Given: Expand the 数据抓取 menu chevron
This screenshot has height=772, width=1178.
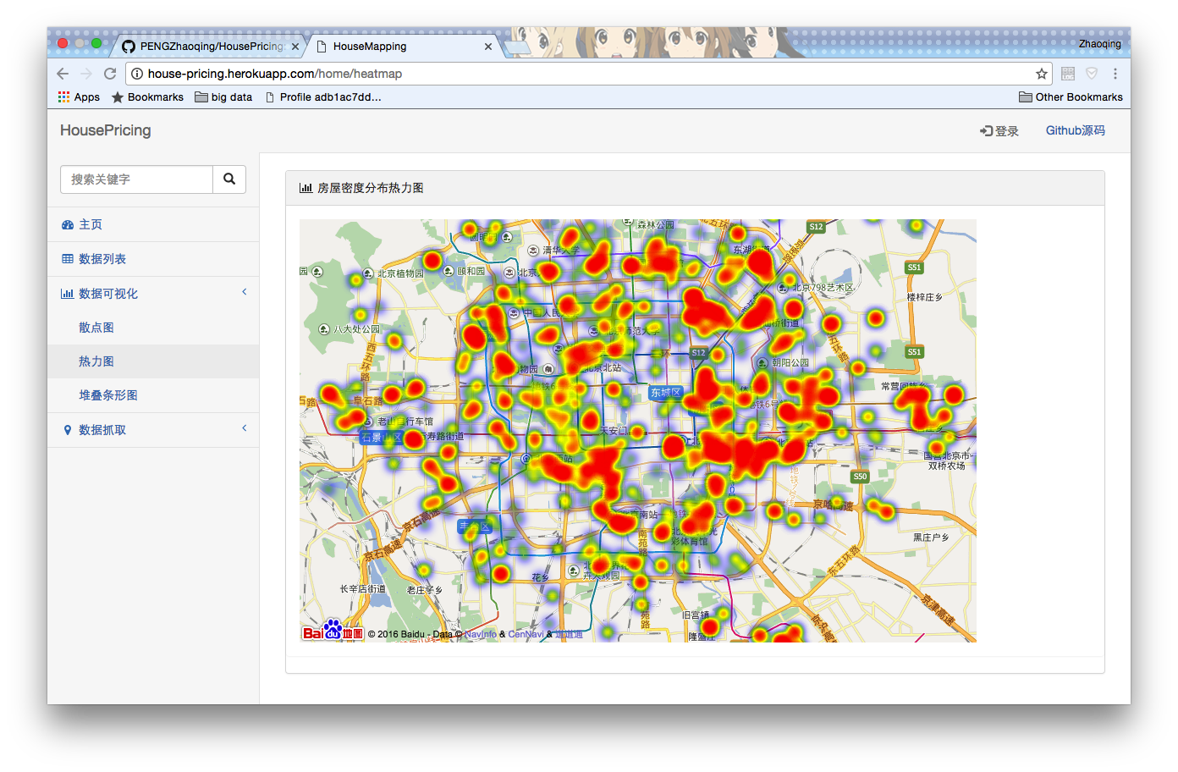Looking at the screenshot, I should pyautogui.click(x=245, y=428).
